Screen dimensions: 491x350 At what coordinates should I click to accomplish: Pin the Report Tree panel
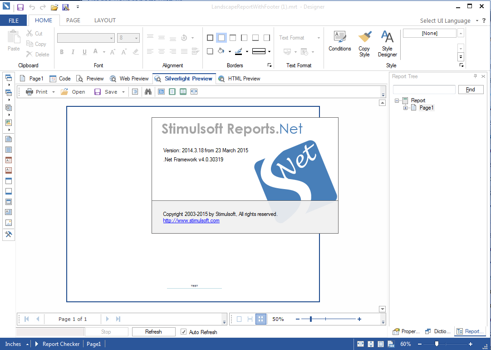click(475, 76)
